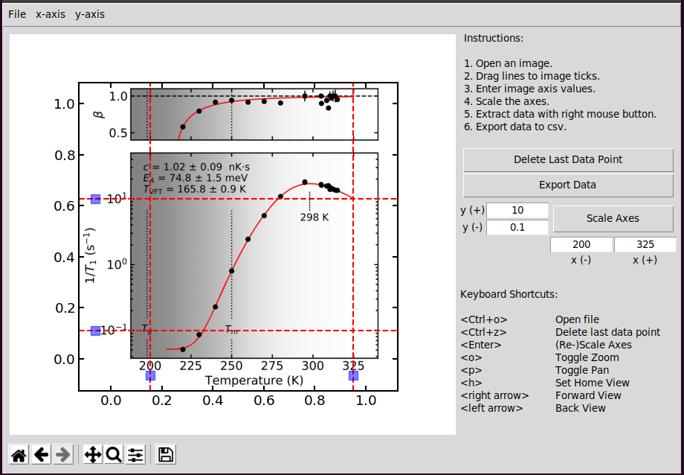Click the Forward arrow toolbar icon

[64, 455]
